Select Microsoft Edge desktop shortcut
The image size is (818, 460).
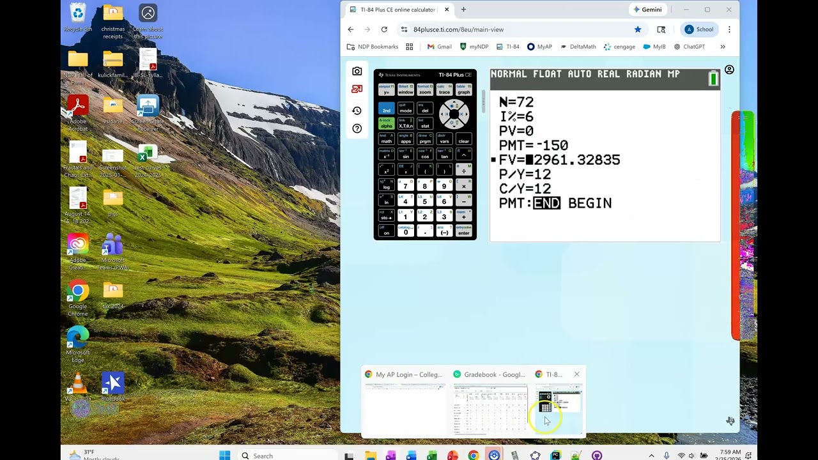coord(78,345)
